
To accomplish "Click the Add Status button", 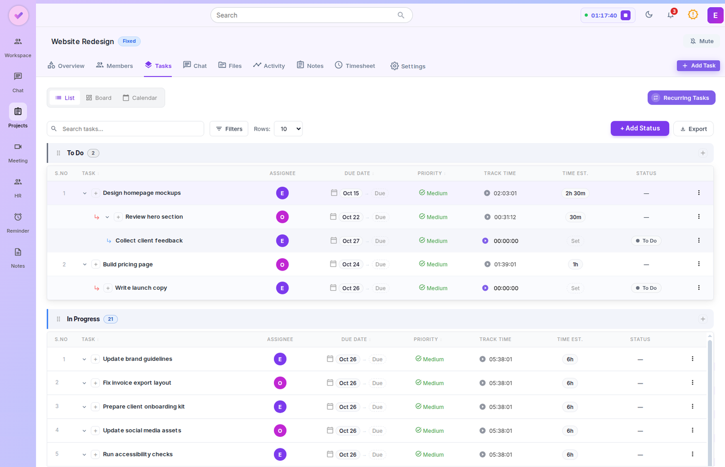I will 640,129.
